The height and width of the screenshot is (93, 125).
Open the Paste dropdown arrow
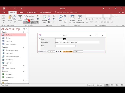[10, 23]
